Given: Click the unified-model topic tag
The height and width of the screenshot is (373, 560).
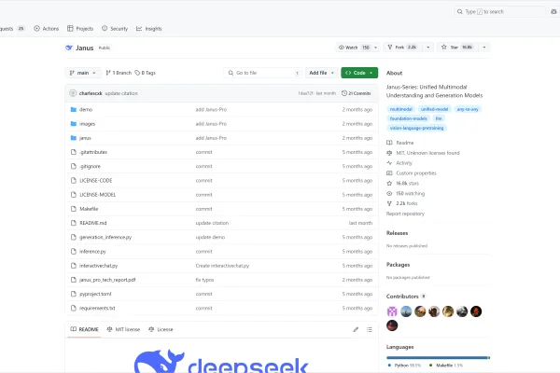Looking at the screenshot, I should click(x=434, y=109).
